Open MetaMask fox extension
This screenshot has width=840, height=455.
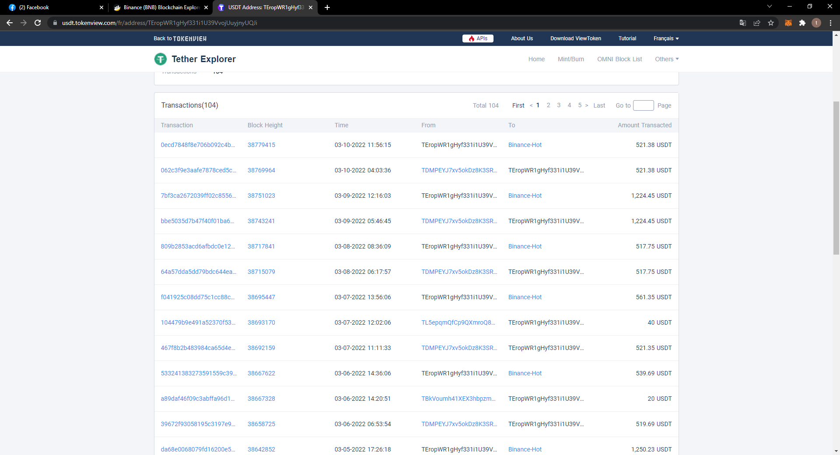(x=788, y=23)
